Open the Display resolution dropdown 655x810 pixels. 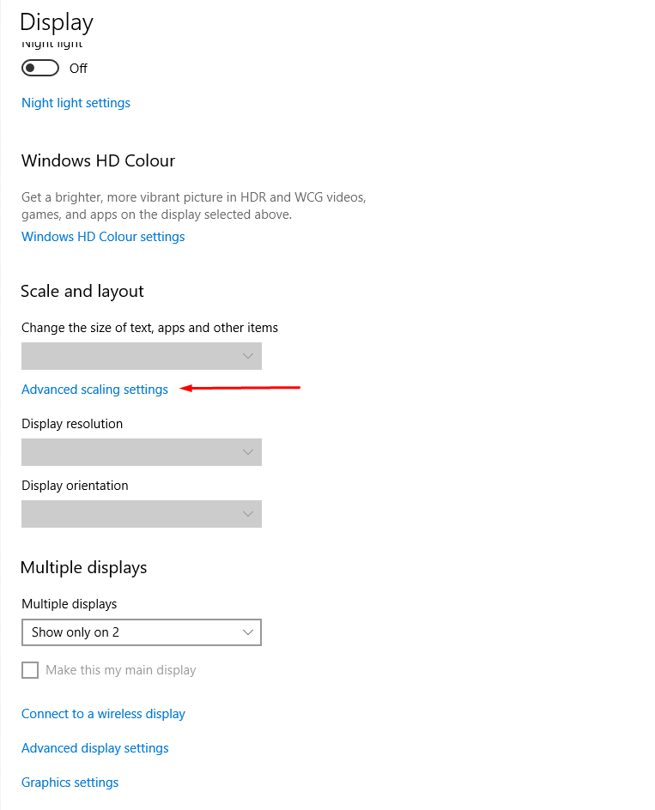point(142,452)
